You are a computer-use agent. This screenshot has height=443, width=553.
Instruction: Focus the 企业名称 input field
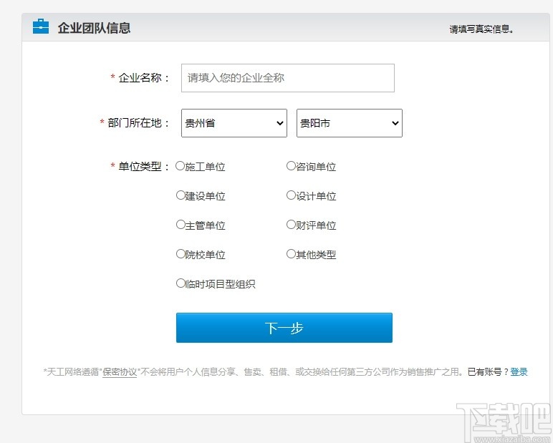click(288, 78)
